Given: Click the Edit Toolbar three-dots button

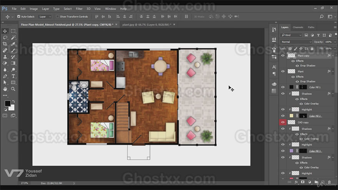Looking at the screenshot, I should tap(5, 95).
